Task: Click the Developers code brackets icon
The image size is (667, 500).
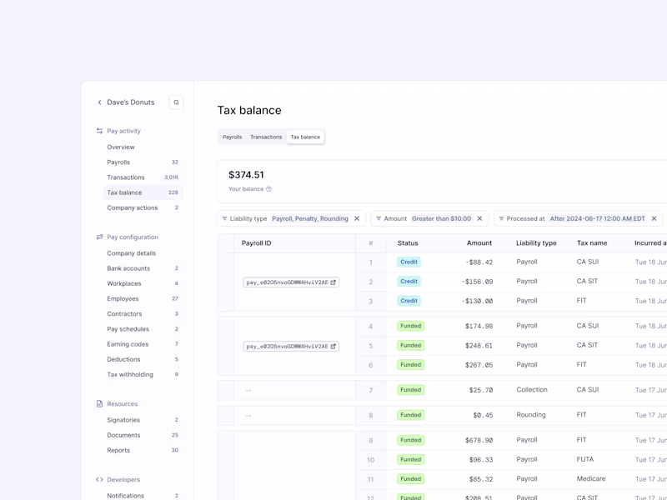Action: click(99, 479)
